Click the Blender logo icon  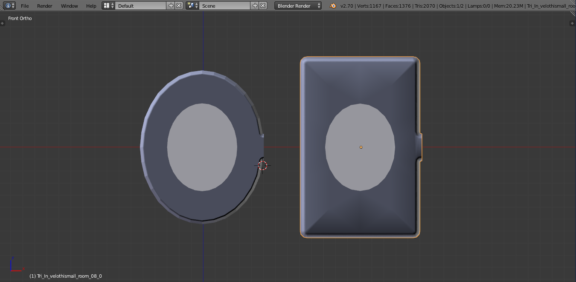click(333, 6)
